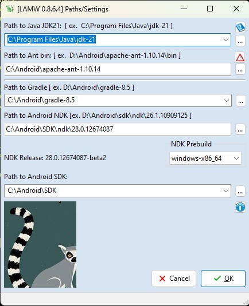Maximize the Paths/Settings window
Screen dimensions: 249x306
tap(210, 9)
